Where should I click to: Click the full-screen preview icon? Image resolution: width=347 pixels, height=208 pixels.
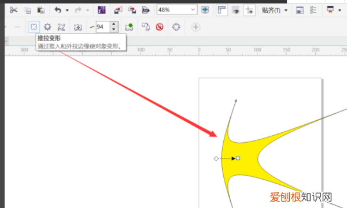(x=205, y=10)
